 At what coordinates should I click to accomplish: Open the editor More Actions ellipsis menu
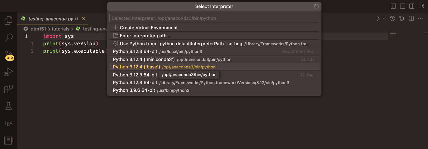tap(421, 19)
